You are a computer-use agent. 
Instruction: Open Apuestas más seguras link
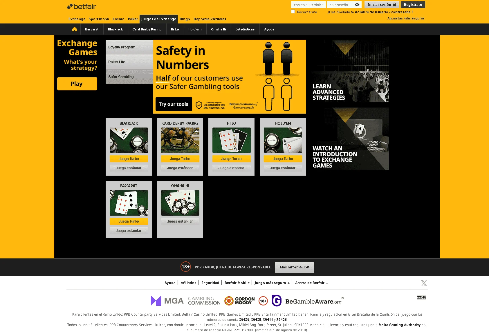click(x=406, y=18)
